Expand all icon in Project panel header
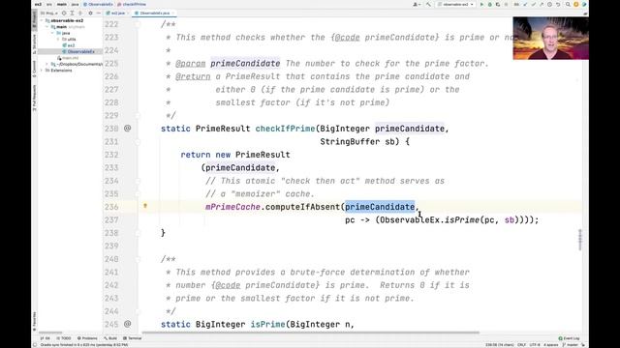Image resolution: width=620 pixels, height=348 pixels. (x=72, y=13)
